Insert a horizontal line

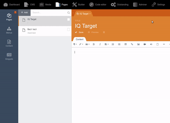click(164, 44)
